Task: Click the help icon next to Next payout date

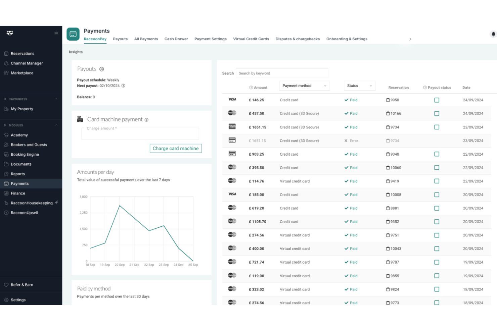Action: (x=123, y=86)
